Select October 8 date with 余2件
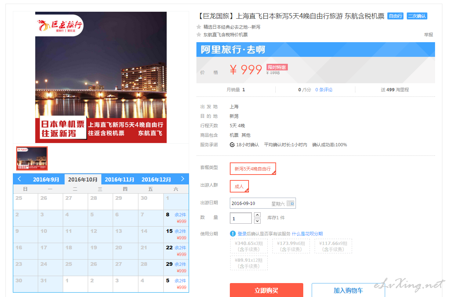 click(176, 218)
